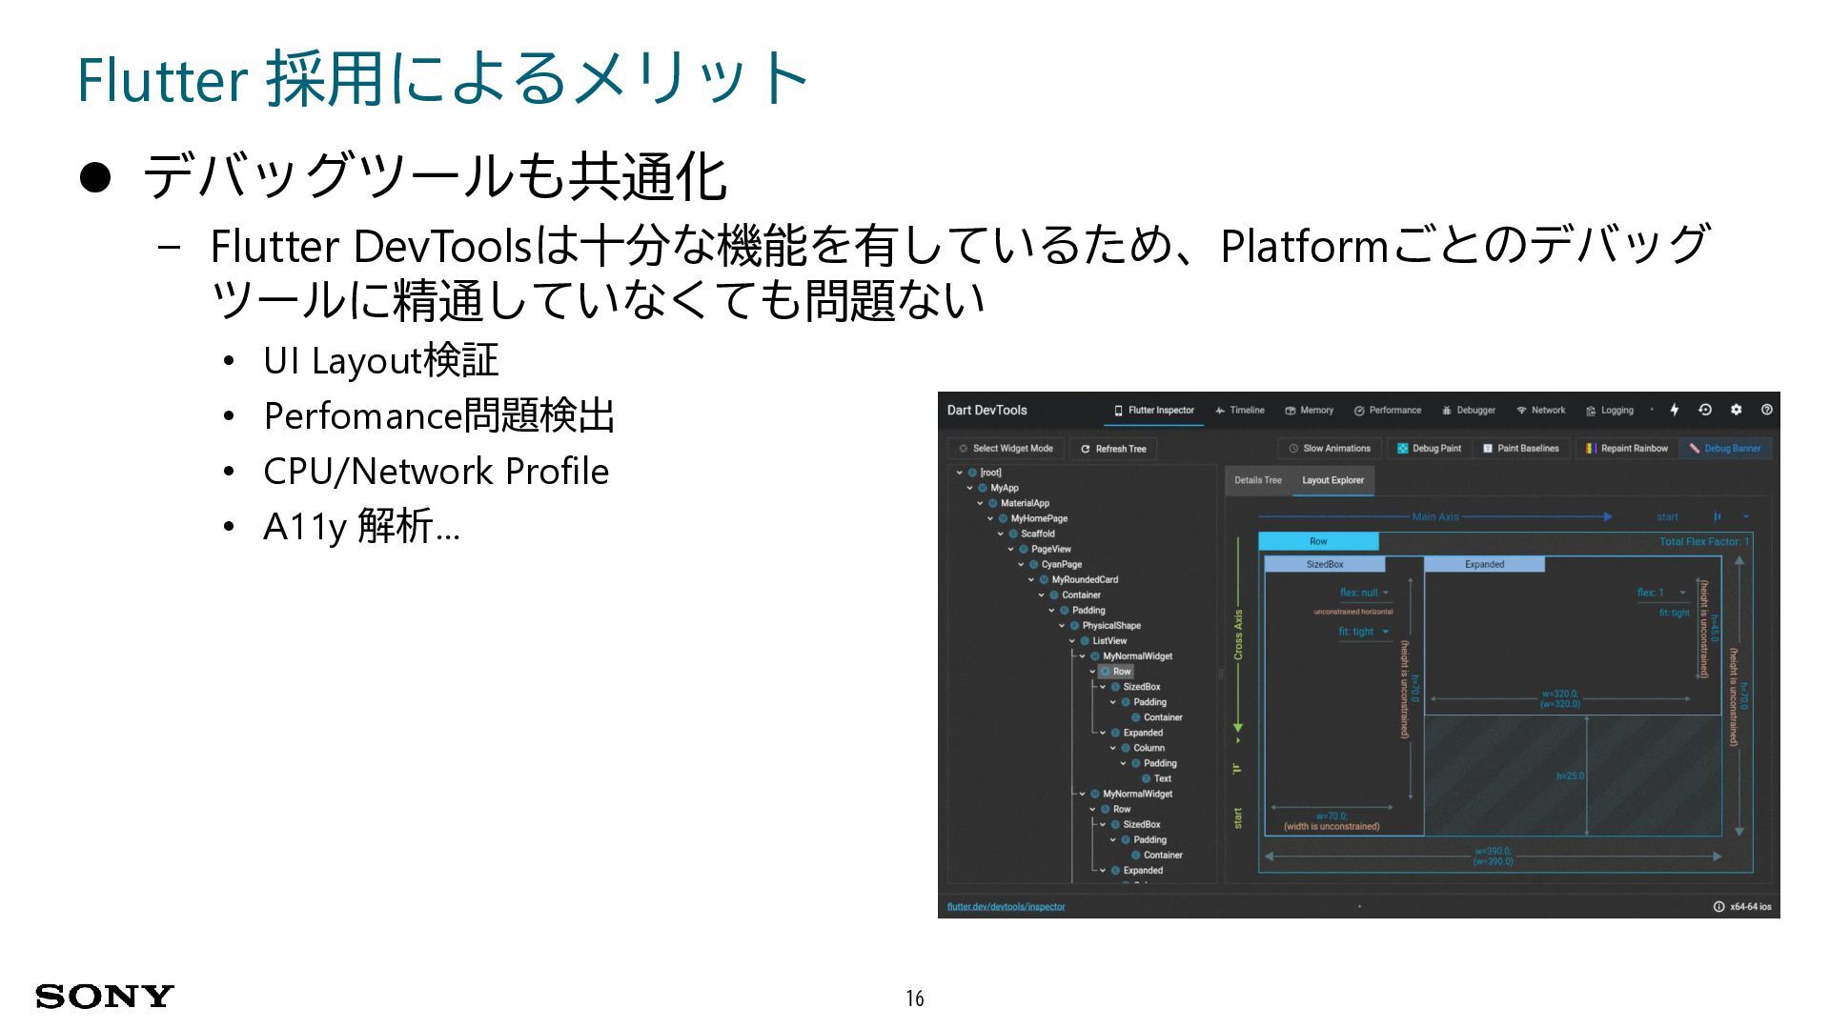Collapse the [root] tree node
This screenshot has width=1830, height=1029.
coord(960,473)
